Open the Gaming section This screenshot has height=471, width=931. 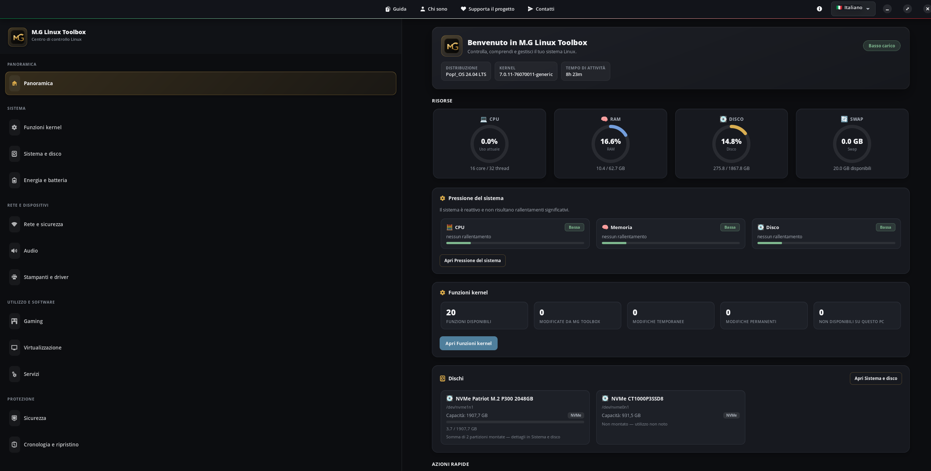201,321
